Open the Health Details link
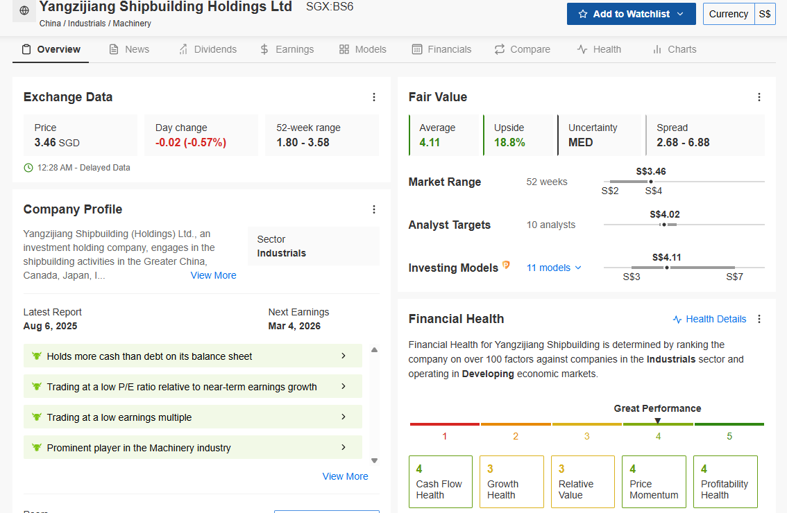787x513 pixels. (x=709, y=319)
